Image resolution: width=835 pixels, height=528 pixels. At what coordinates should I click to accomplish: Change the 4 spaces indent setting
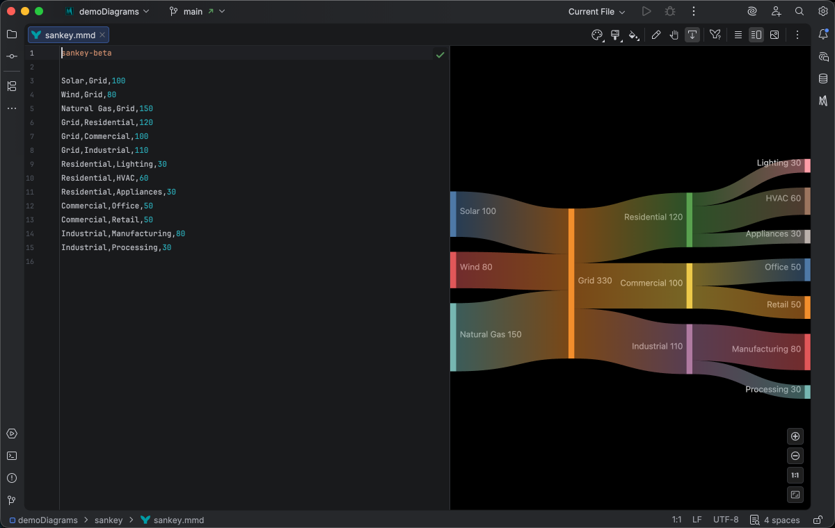coord(775,520)
